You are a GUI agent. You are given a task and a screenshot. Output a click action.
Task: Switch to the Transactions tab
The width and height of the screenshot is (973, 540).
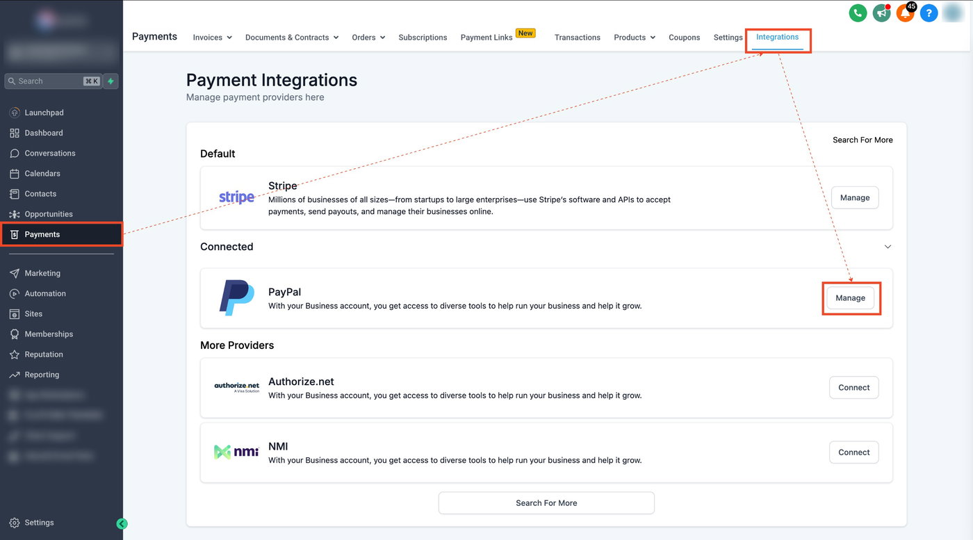click(577, 38)
